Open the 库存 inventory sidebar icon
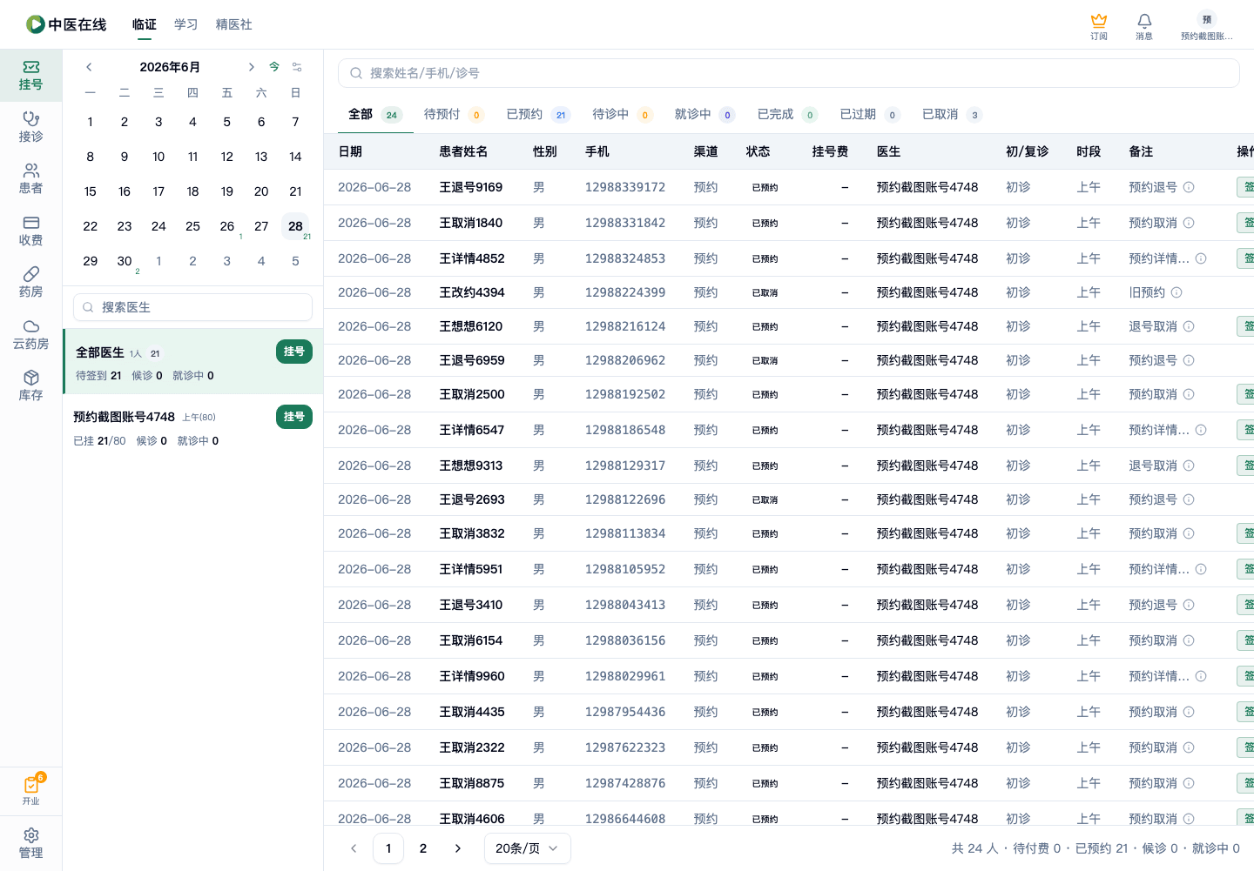The width and height of the screenshot is (1254, 871). 30,386
